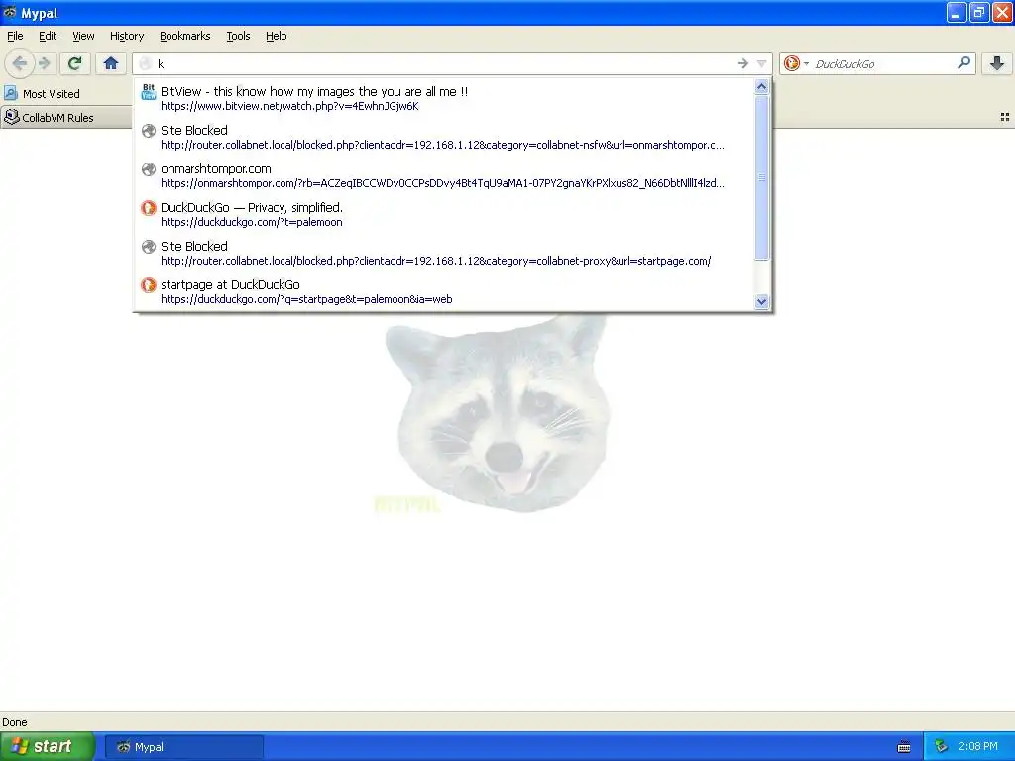Open the Windows start menu
1015x761 pixels.
(48, 746)
